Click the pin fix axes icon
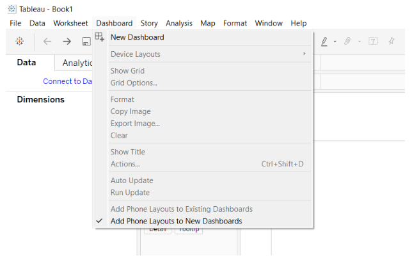This screenshot has height=258, width=412. coord(392,41)
